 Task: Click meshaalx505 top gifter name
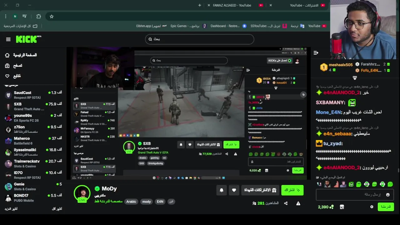[x=341, y=65]
